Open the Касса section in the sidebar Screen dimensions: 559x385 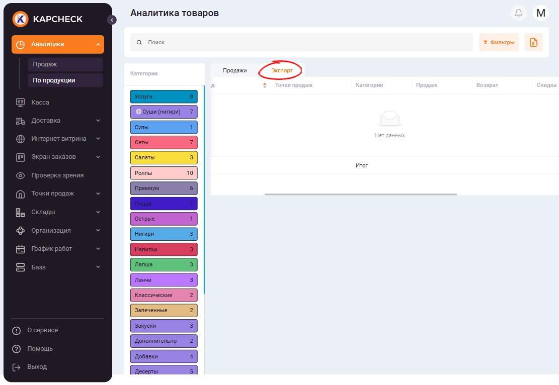click(40, 102)
